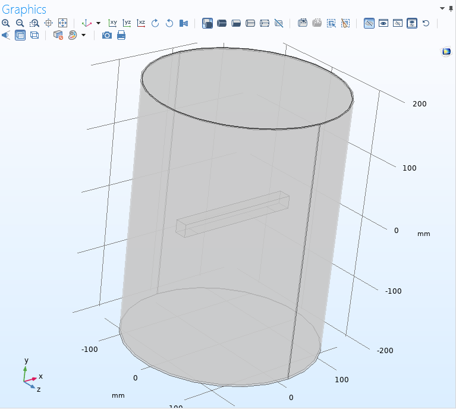Viewport: 456px width, 409px height.
Task: Click the box with red prohibition icon
Action: [x=58, y=35]
